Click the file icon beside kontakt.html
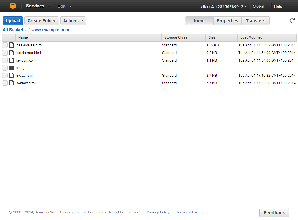 point(12,83)
